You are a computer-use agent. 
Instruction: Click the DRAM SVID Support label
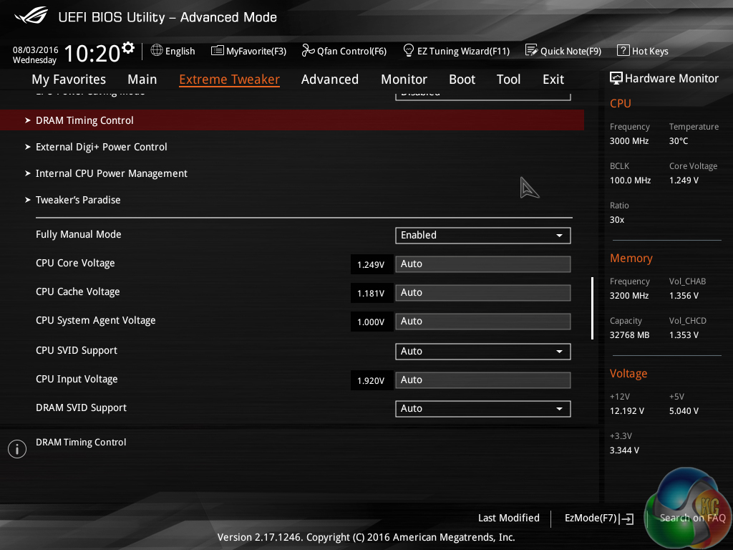[82, 407]
